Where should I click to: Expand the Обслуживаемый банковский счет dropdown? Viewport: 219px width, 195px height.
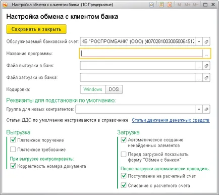coord(199,41)
